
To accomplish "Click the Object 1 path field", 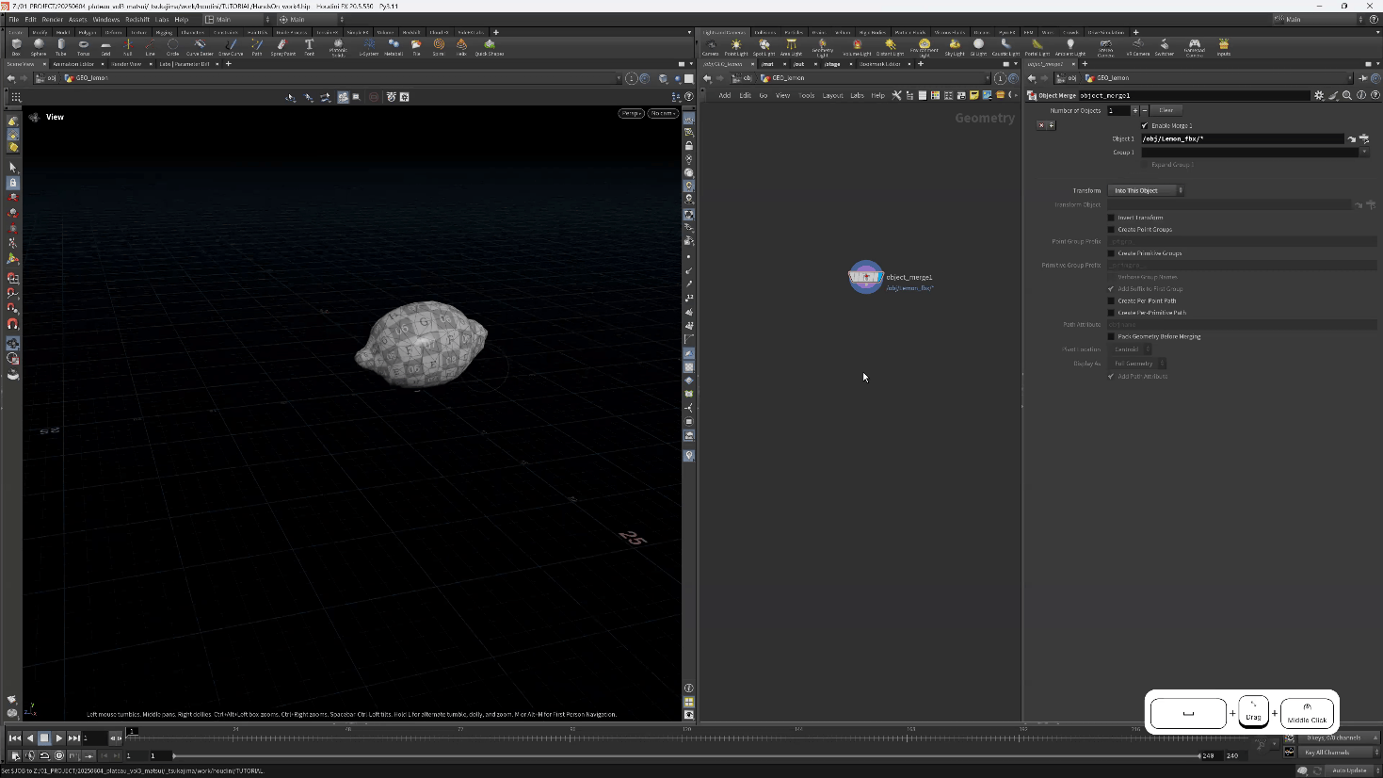I will [1242, 138].
